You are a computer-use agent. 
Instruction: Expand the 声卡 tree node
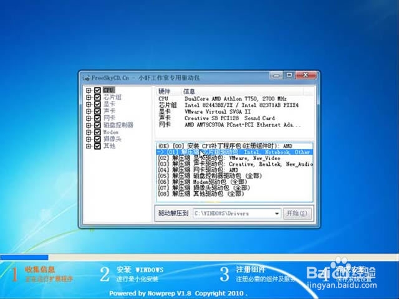tap(89, 111)
